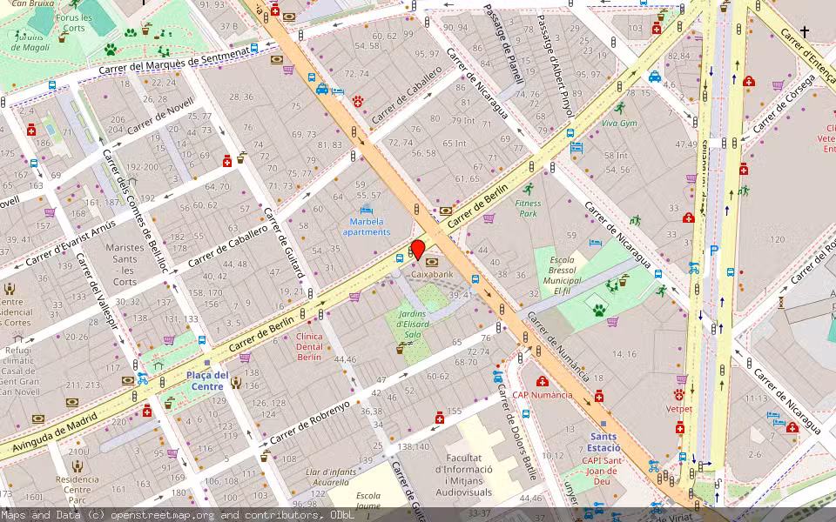
Task: Click the bus stop icon below Caixabank
Action: pyautogui.click(x=475, y=279)
